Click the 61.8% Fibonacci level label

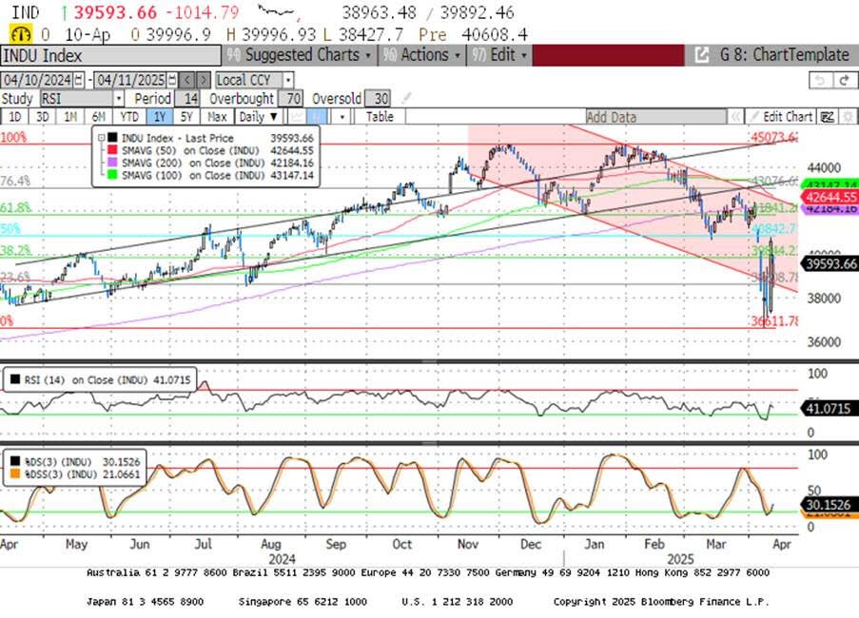(15, 207)
